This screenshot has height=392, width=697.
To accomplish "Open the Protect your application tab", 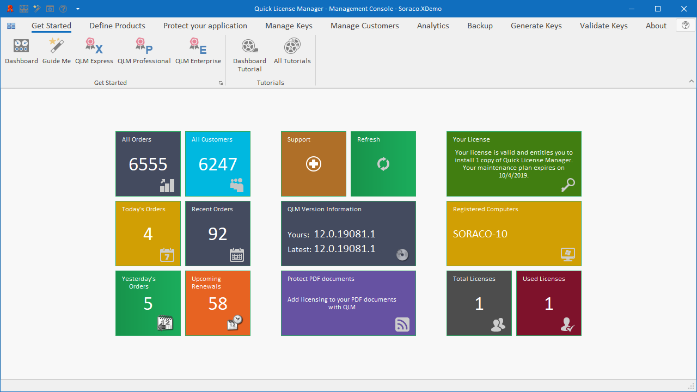I will click(205, 26).
